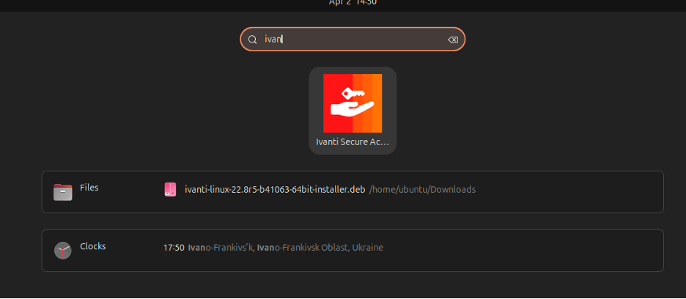Click the orange stripes on the Ivanti icon

click(x=372, y=103)
